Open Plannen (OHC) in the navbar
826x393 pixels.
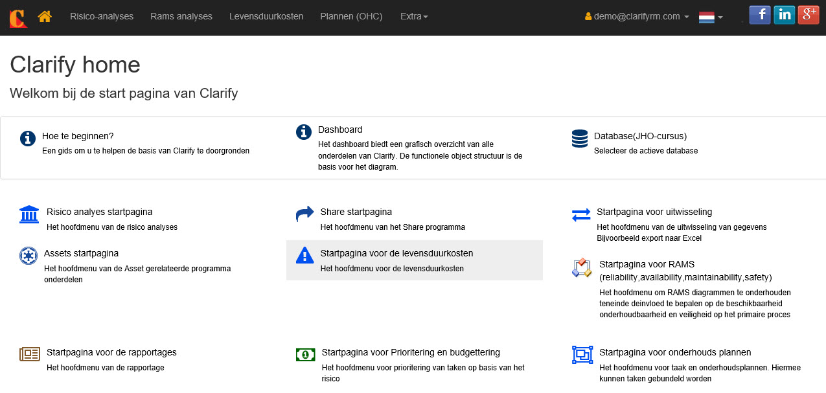[x=351, y=16]
